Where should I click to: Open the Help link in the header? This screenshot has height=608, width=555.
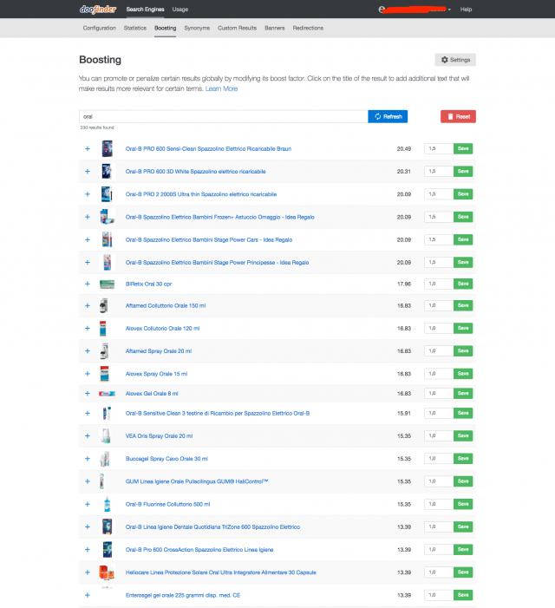coord(466,10)
